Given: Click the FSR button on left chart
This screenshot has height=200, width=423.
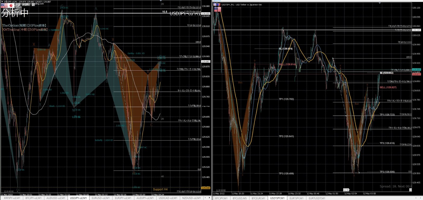Looking at the screenshot, I should click(x=26, y=4).
